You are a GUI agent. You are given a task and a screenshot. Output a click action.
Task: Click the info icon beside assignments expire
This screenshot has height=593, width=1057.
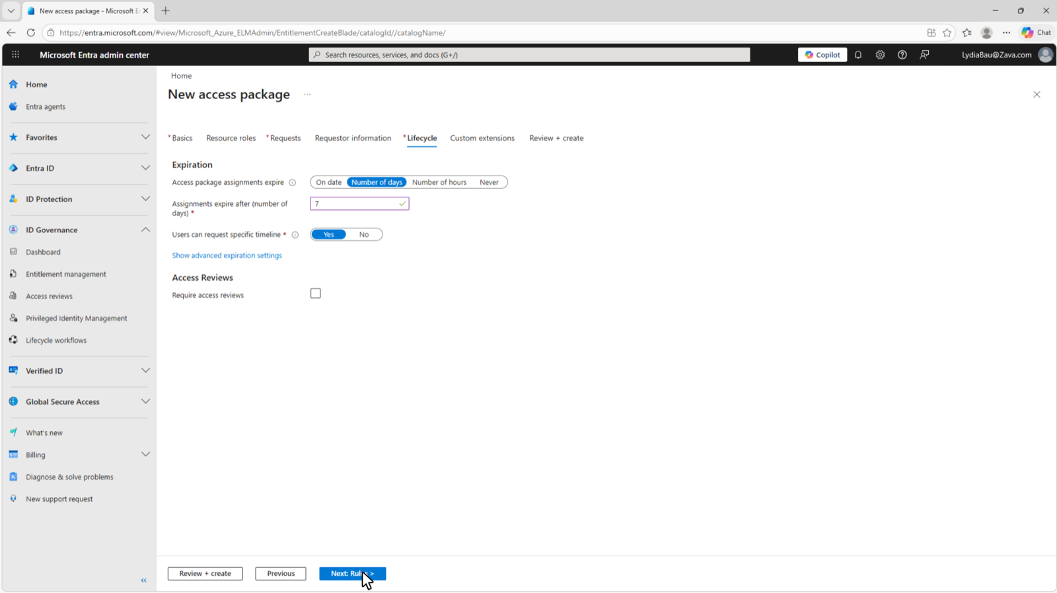tap(292, 182)
